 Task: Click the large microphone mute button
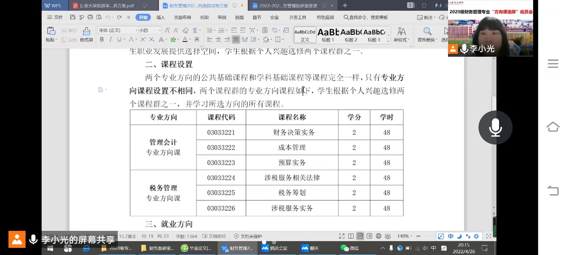coord(495,127)
